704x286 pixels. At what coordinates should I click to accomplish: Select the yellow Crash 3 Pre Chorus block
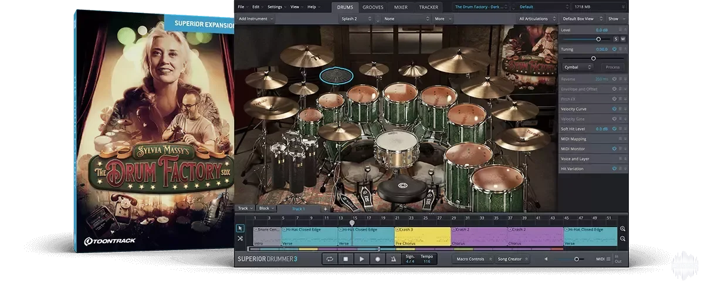point(422,236)
